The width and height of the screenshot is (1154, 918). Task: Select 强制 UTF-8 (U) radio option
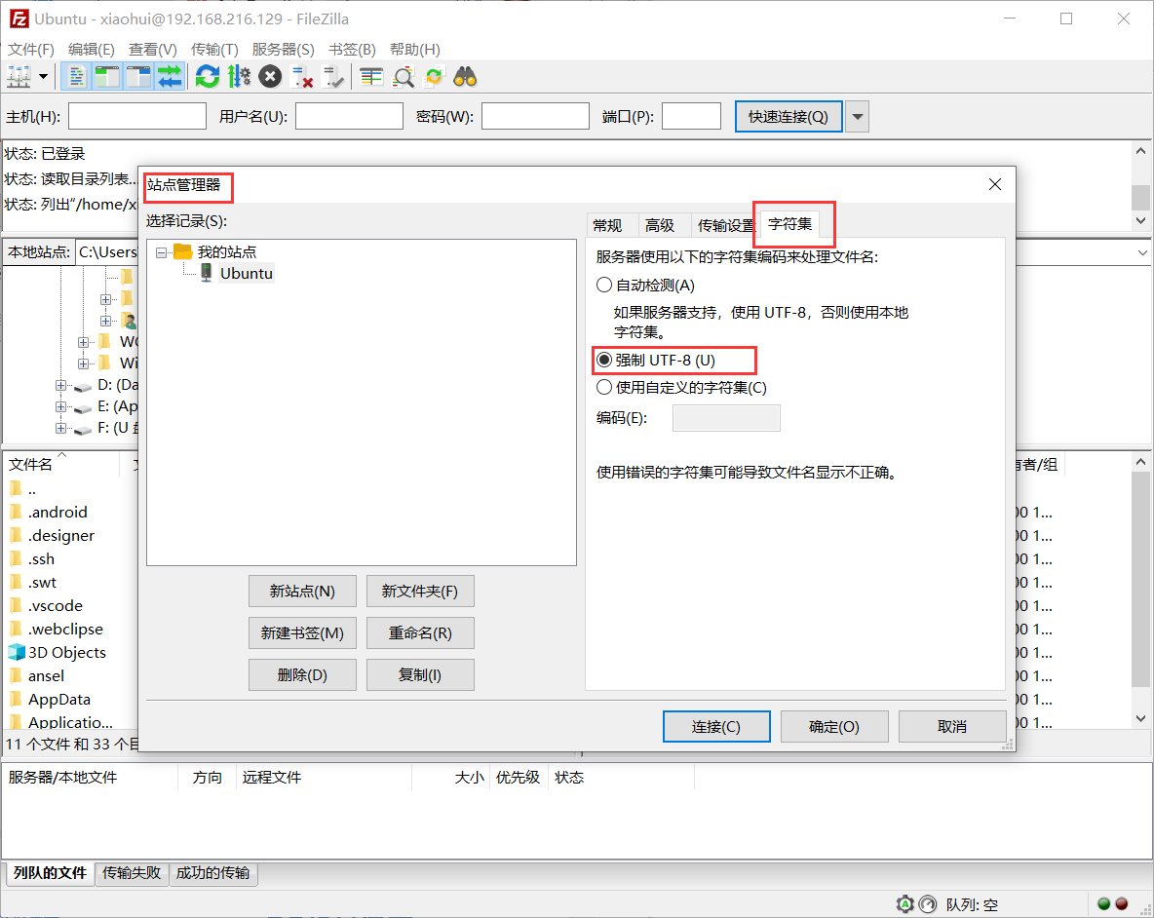pyautogui.click(x=604, y=360)
